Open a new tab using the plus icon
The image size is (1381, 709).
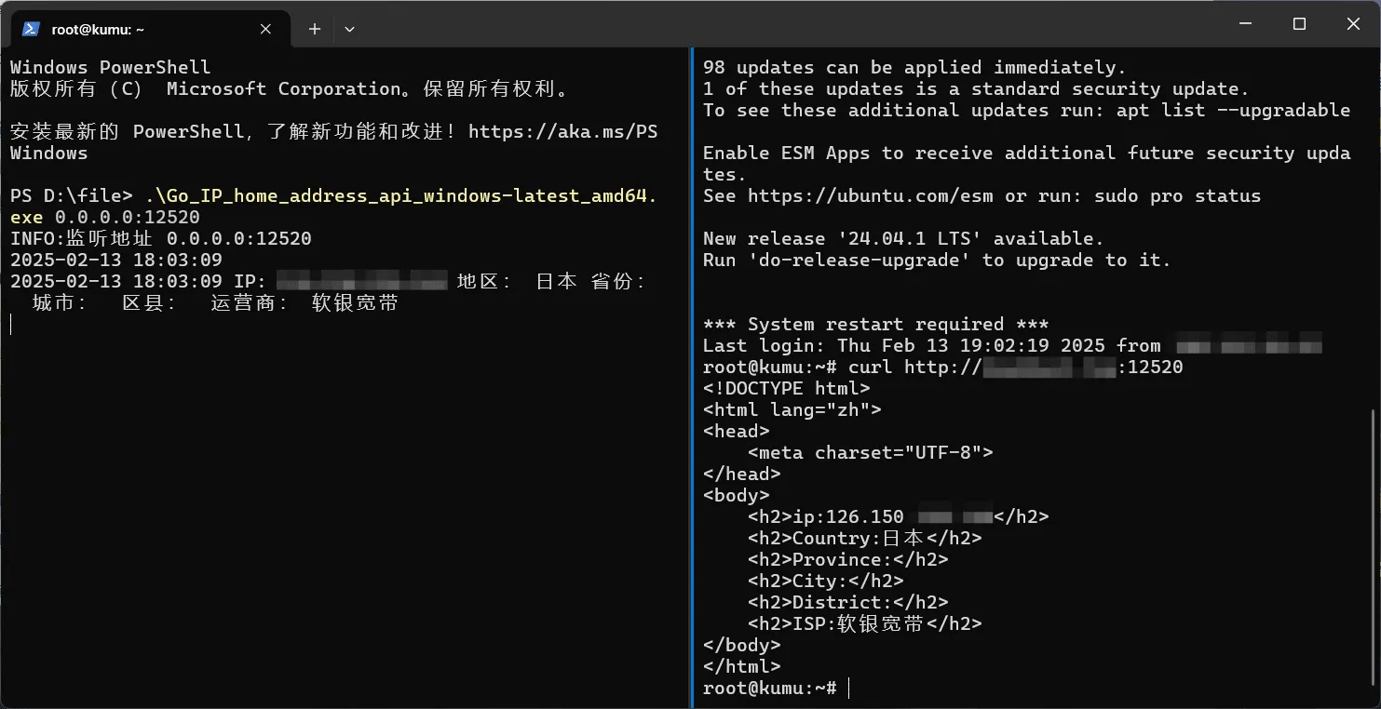(x=314, y=28)
